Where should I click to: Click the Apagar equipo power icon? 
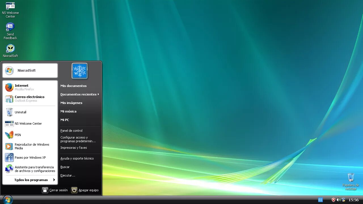tap(74, 190)
